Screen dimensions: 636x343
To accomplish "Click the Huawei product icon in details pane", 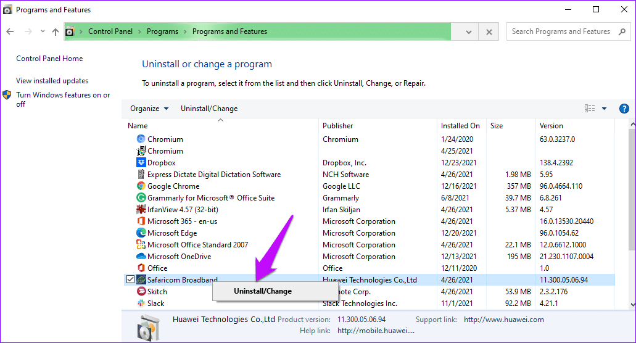I will (149, 328).
